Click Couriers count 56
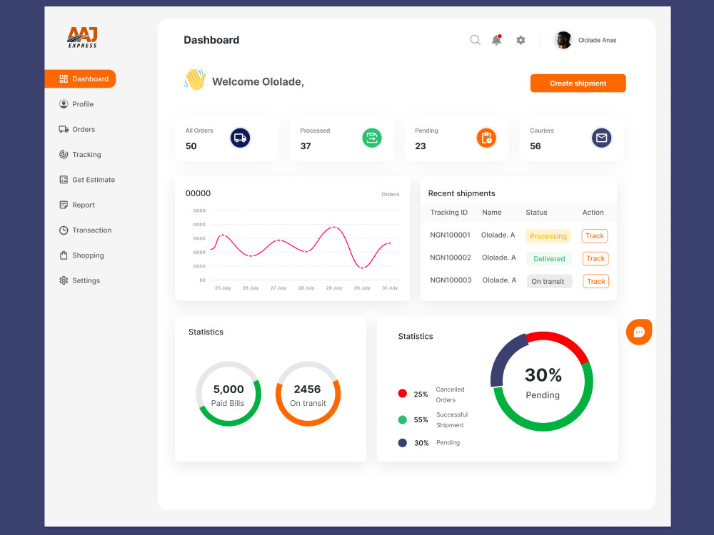The width and height of the screenshot is (714, 535). coord(535,146)
